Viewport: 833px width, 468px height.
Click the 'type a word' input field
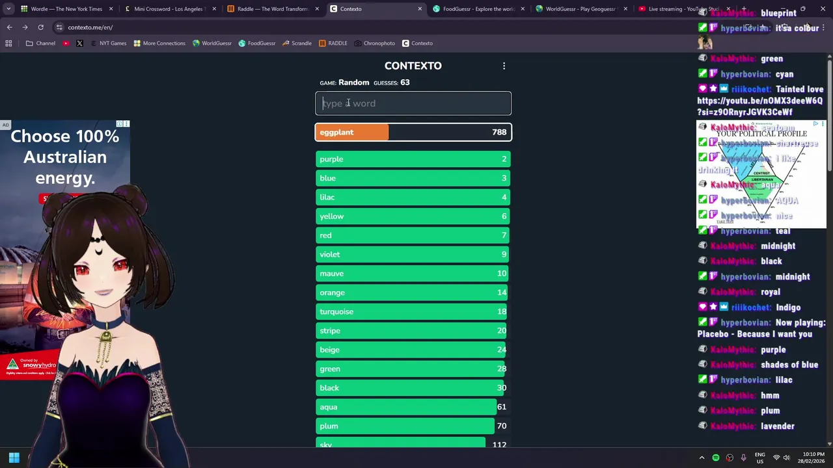coord(413,103)
